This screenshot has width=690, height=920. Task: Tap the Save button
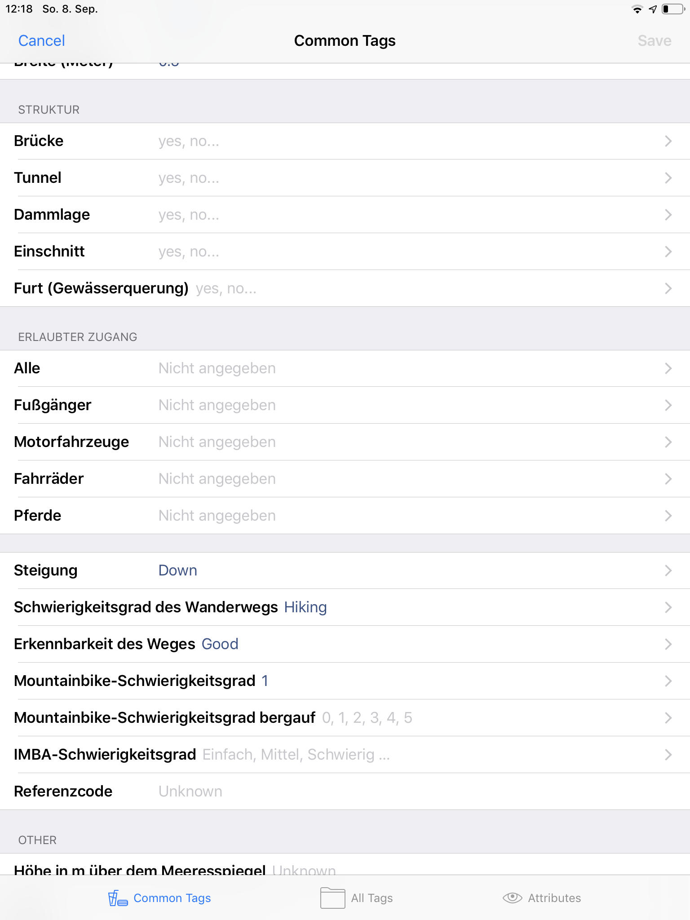click(x=654, y=41)
